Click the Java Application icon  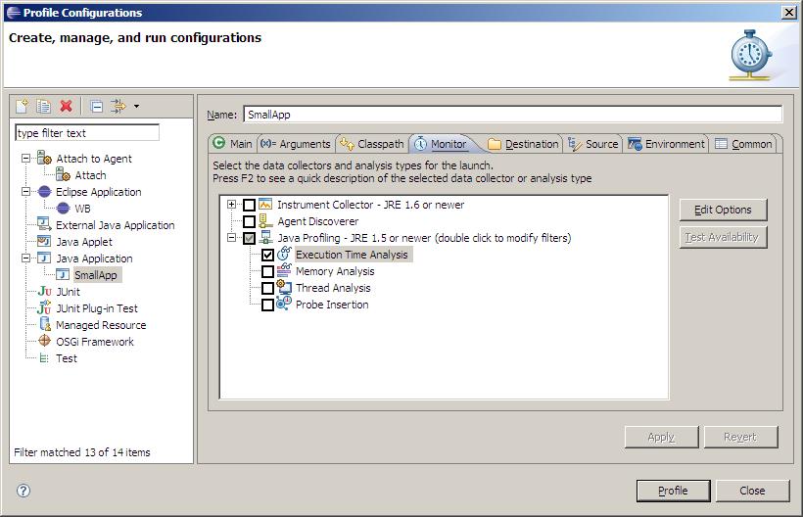point(44,258)
